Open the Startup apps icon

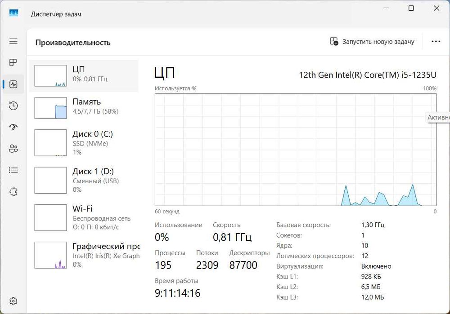coord(13,127)
